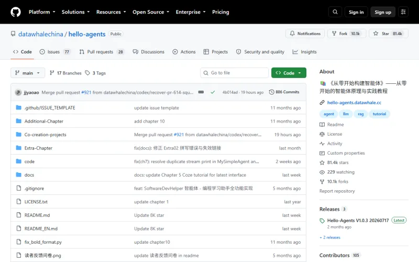Switch to the Discussions tab
Viewport: 419px width, 262px height.
tap(149, 51)
